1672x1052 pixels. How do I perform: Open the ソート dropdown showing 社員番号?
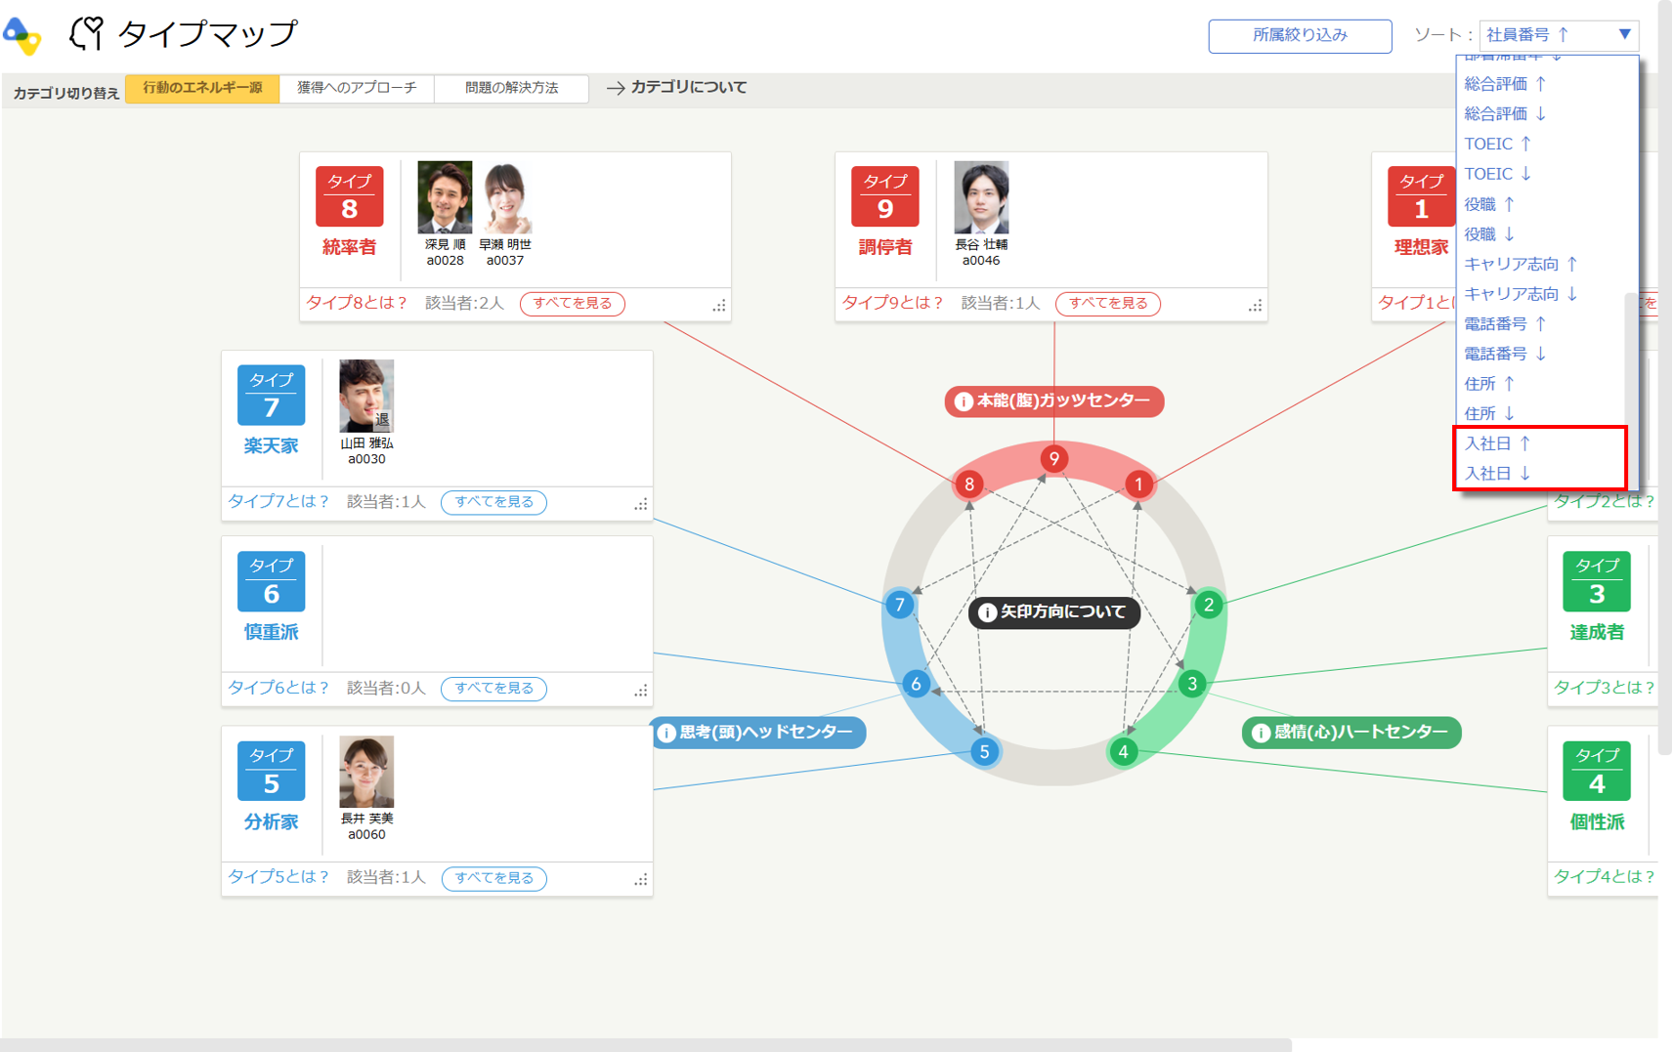1558,35
